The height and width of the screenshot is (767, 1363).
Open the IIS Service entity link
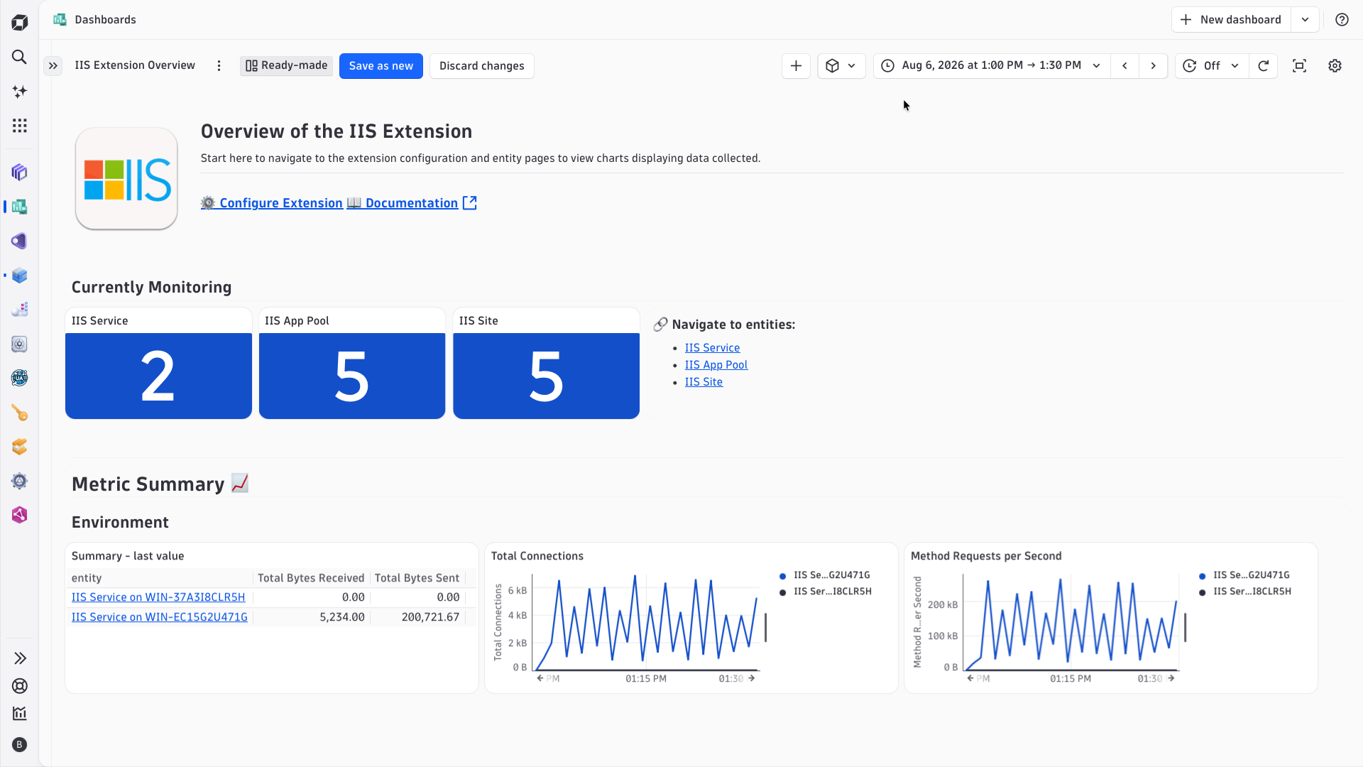pos(712,348)
